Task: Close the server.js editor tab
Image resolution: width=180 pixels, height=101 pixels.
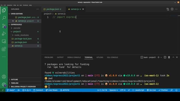Action: point(83,9)
